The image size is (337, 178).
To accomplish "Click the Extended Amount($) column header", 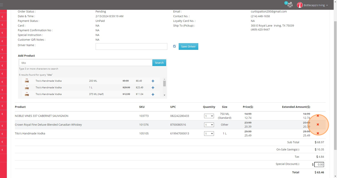I will click(296, 107).
